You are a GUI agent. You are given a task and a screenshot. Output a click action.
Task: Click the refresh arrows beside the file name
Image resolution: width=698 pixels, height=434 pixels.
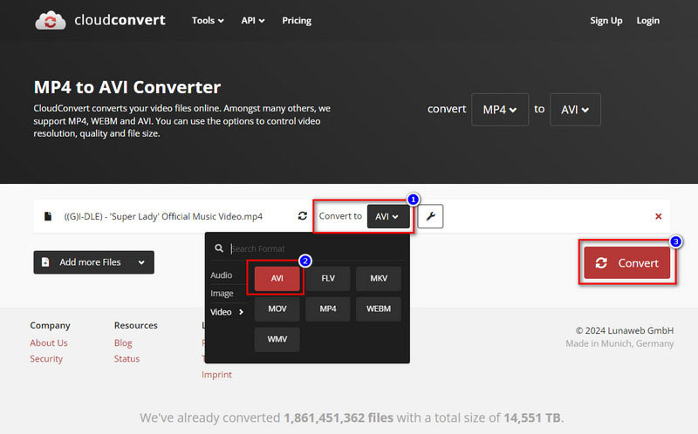tap(303, 215)
